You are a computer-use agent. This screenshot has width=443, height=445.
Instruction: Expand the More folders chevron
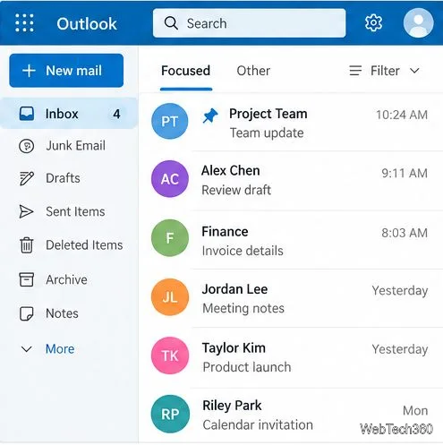[27, 349]
